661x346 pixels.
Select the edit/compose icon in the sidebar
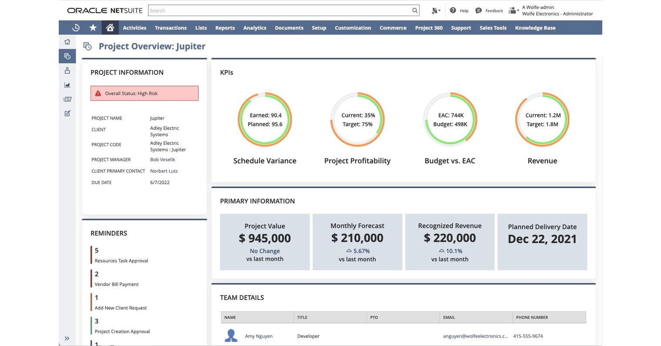67,113
